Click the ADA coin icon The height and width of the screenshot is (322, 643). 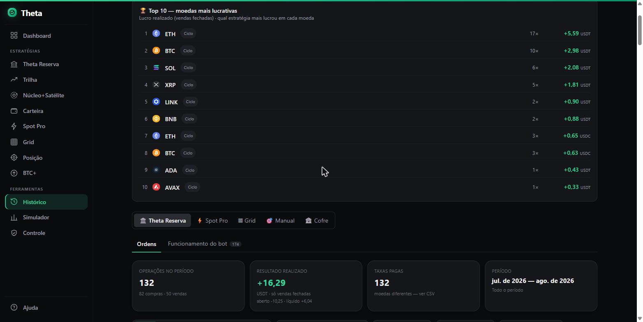click(x=156, y=170)
